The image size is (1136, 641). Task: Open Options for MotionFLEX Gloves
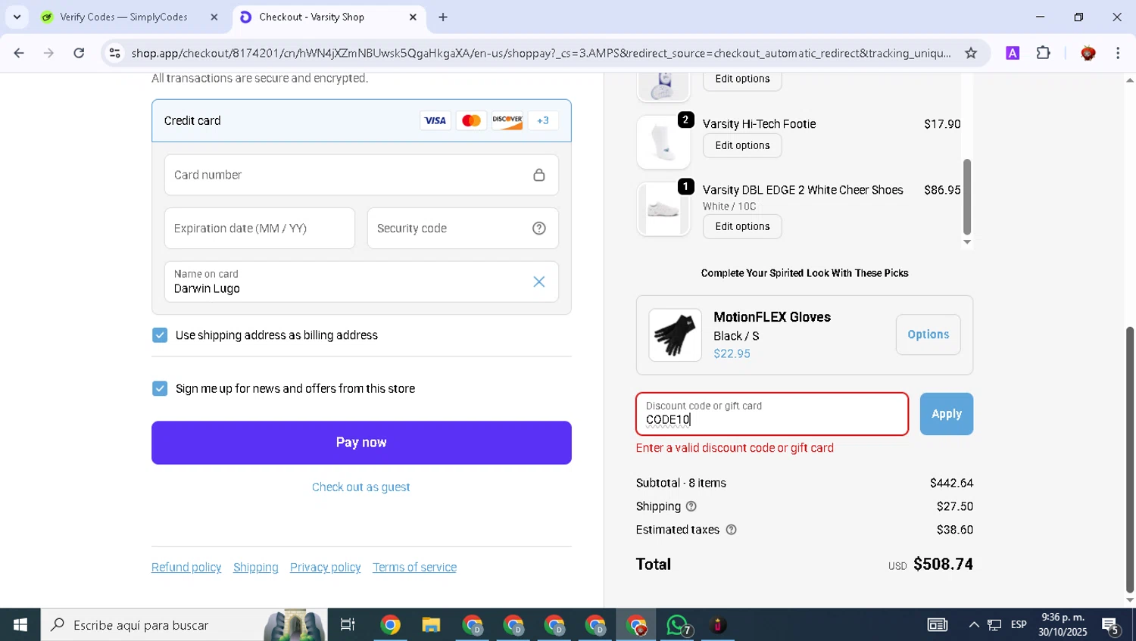(928, 335)
